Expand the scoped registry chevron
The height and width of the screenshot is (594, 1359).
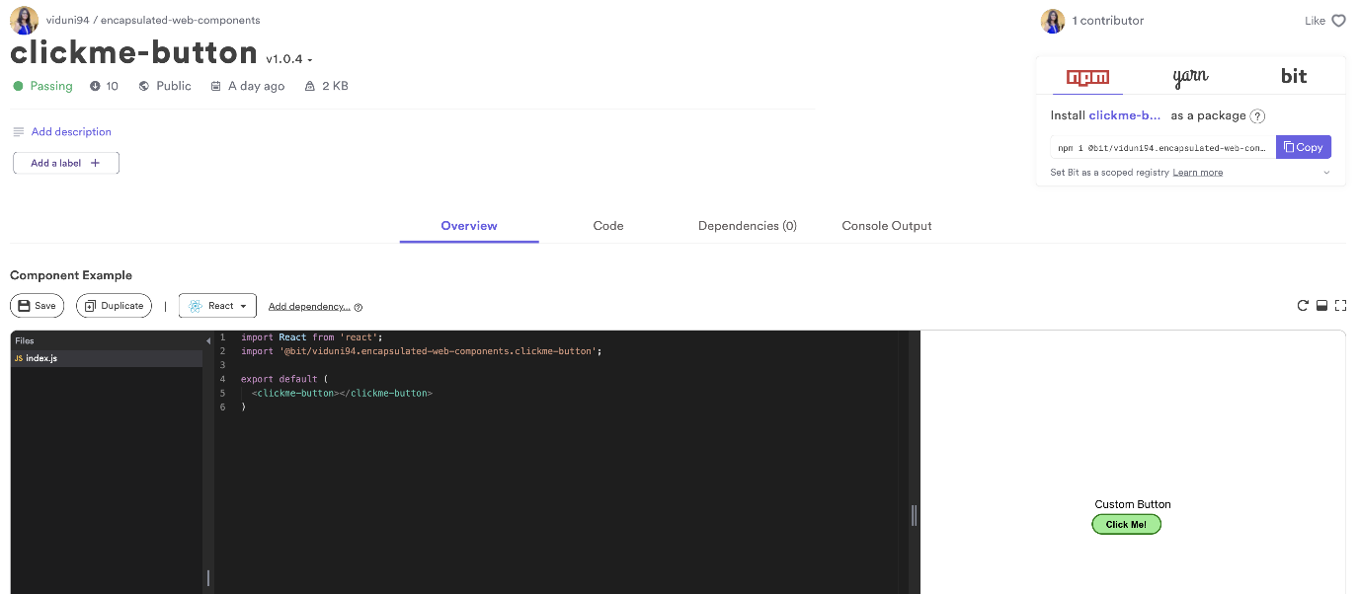(1326, 173)
